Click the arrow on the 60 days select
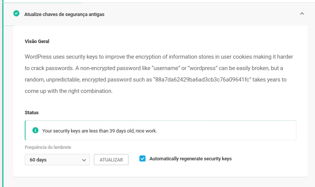Viewport: 315px width, 187px height. (x=84, y=160)
